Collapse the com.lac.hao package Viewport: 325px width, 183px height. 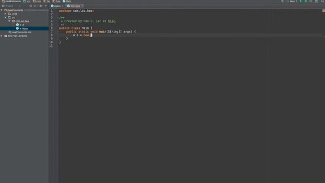click(x=9, y=21)
